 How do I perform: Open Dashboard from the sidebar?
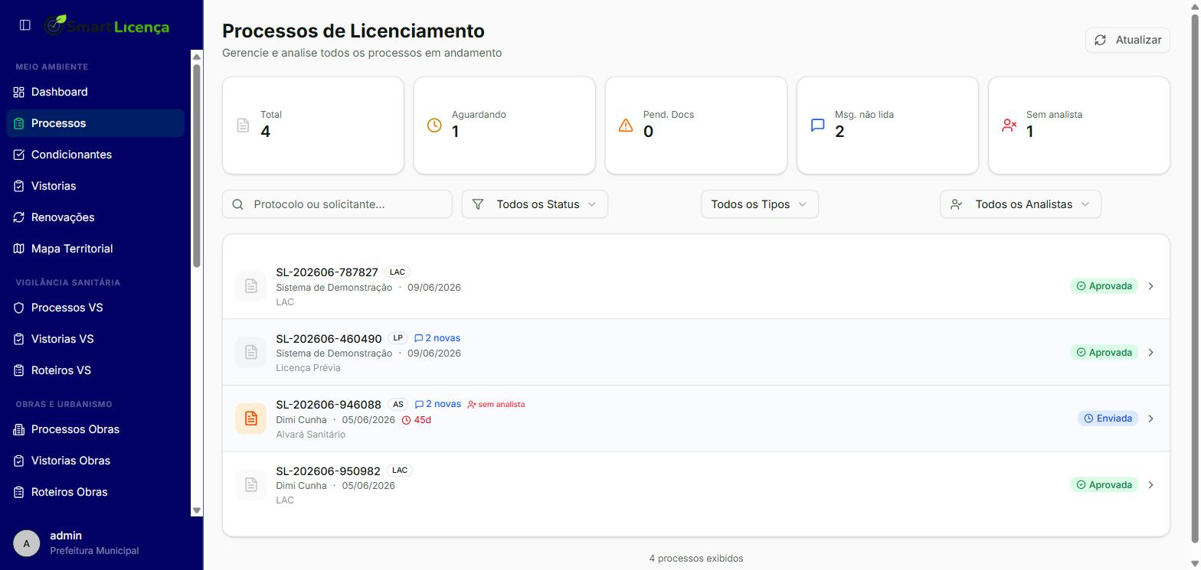coord(95,92)
